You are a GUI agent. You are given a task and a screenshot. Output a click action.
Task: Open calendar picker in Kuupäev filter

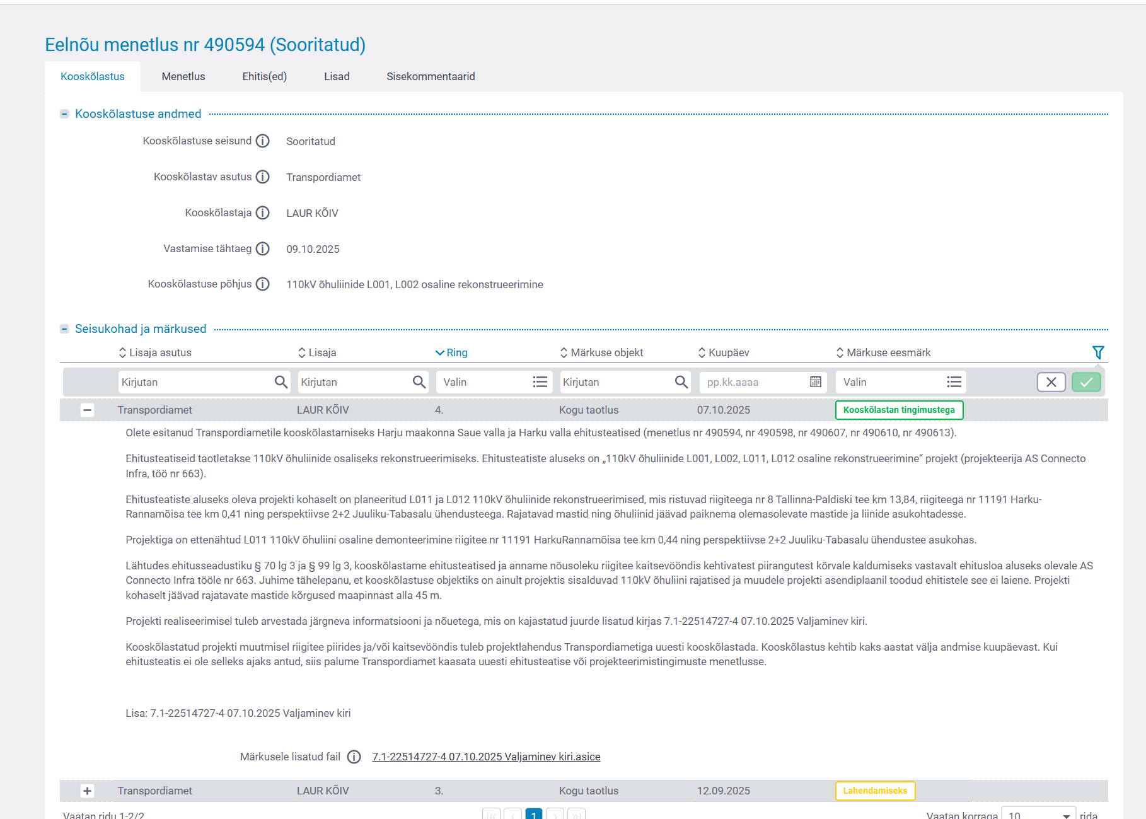coord(815,382)
